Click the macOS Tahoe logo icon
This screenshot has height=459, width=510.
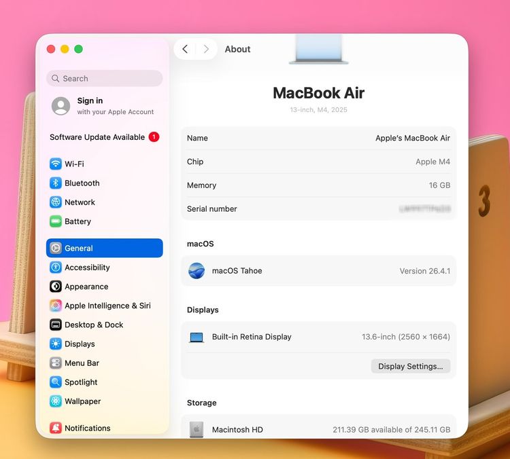pos(197,271)
